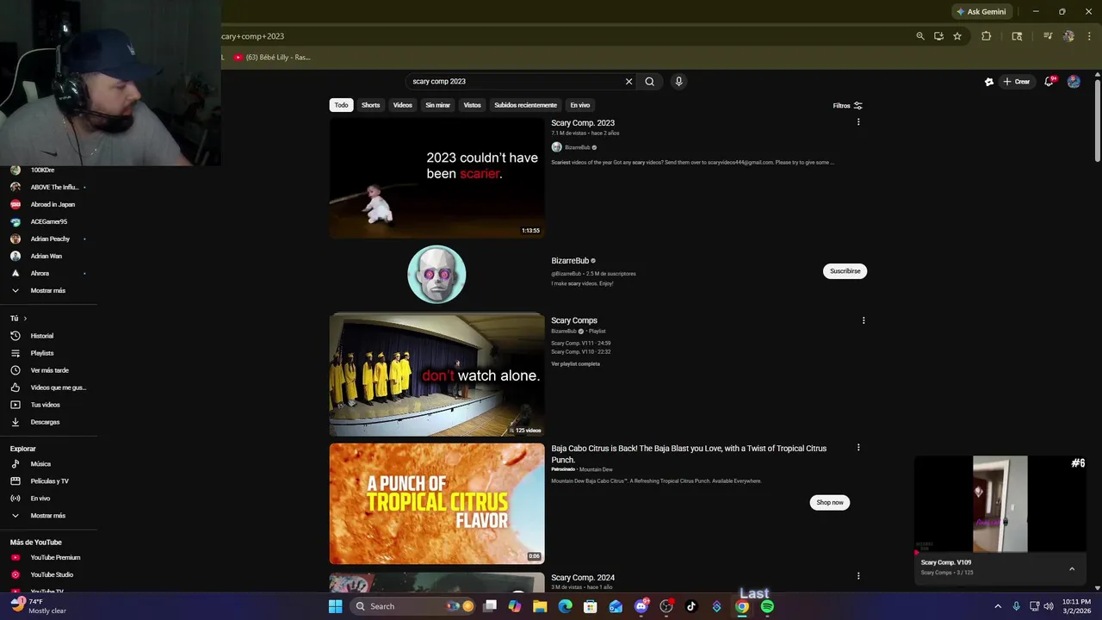Open Ver playlist completa link
Screen dimensions: 1102x620
tap(575, 363)
